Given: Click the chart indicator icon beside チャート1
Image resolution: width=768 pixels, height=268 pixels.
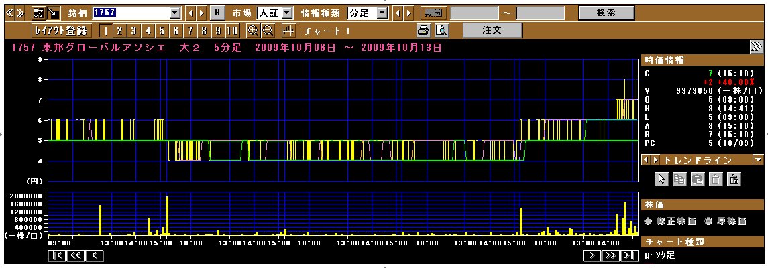Looking at the screenshot, I should coord(289,30).
